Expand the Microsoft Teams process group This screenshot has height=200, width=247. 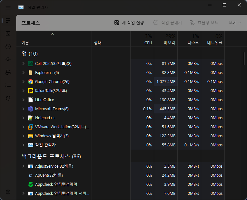coord(23,109)
